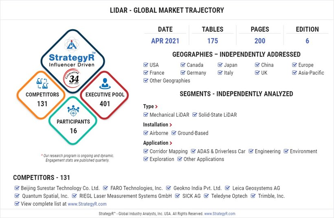
Task: Toggle the Italy geography checkbox
Action: pyautogui.click(x=220, y=72)
